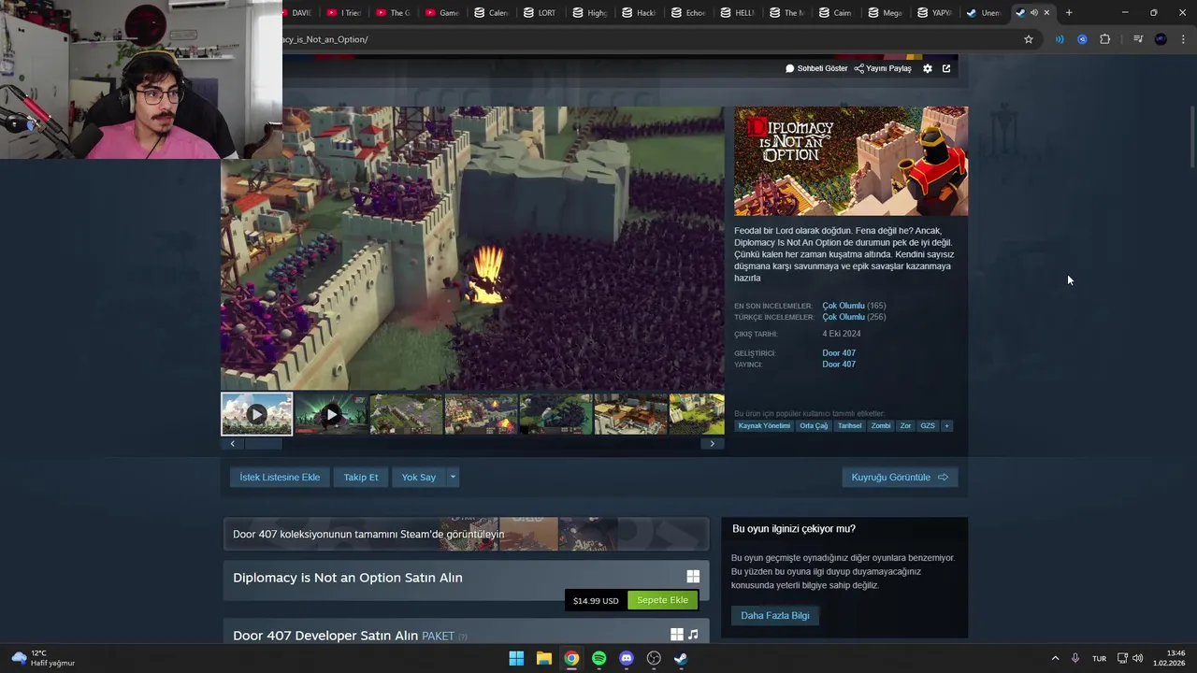Open the Diplomacy is Not an Option header image
The width and height of the screenshot is (1197, 673).
tap(851, 161)
